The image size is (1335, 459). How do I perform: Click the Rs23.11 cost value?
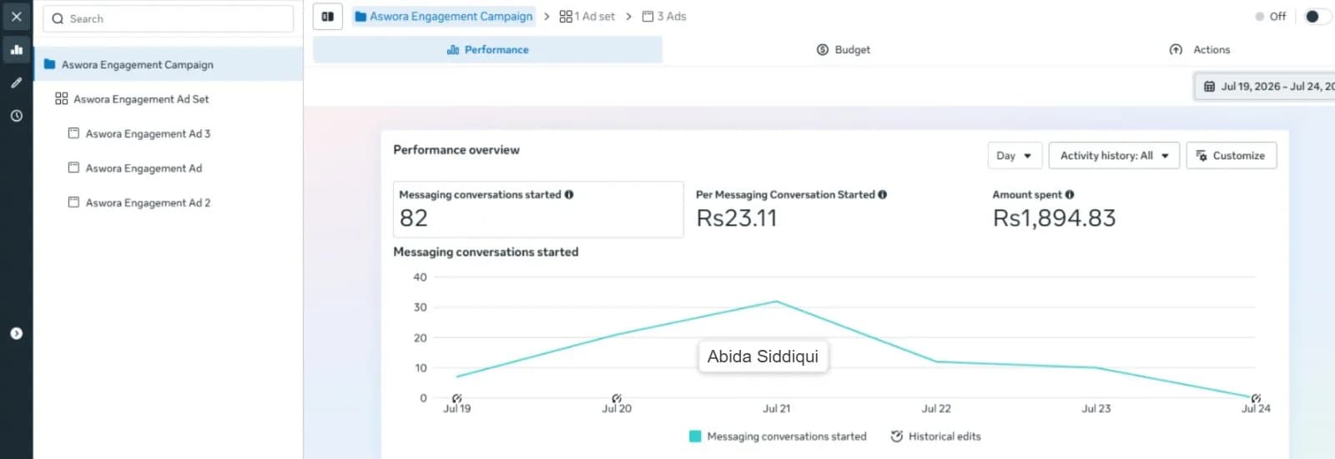(x=737, y=218)
